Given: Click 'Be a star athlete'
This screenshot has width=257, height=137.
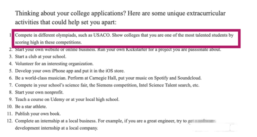Looking at the screenshot, I should [31, 106].
